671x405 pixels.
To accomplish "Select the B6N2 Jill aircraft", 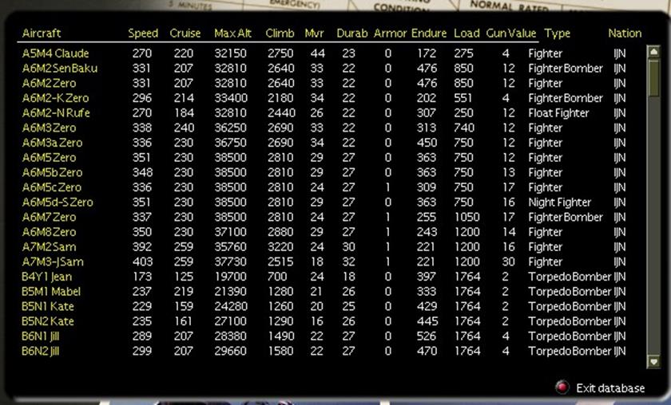I will [x=41, y=351].
